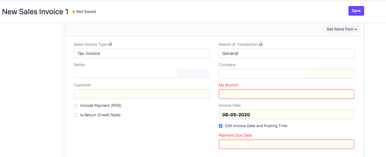The image size is (386, 157).
Task: Click globe icon beside Sales Invoice Type
Action: (110, 44)
